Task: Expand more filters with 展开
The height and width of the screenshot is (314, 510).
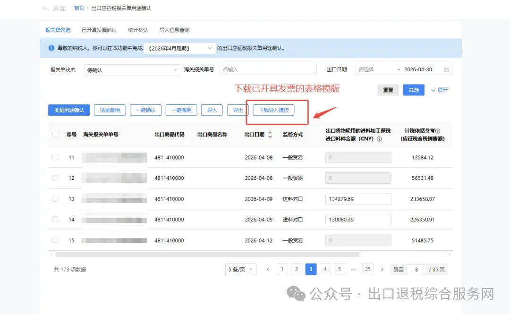Action: point(440,90)
